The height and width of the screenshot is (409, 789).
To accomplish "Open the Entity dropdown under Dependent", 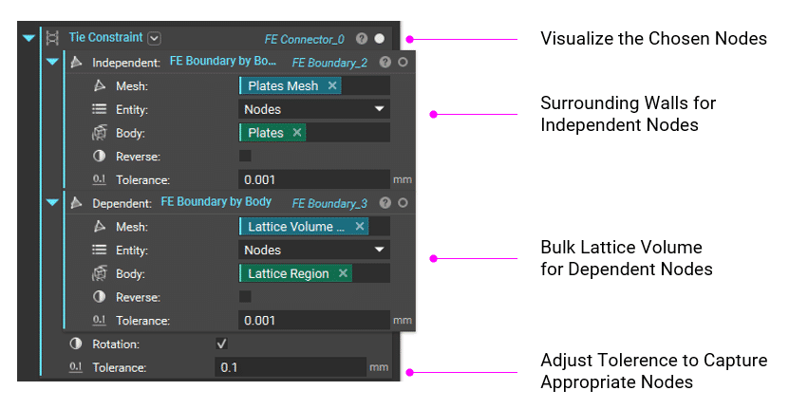I will [313, 250].
